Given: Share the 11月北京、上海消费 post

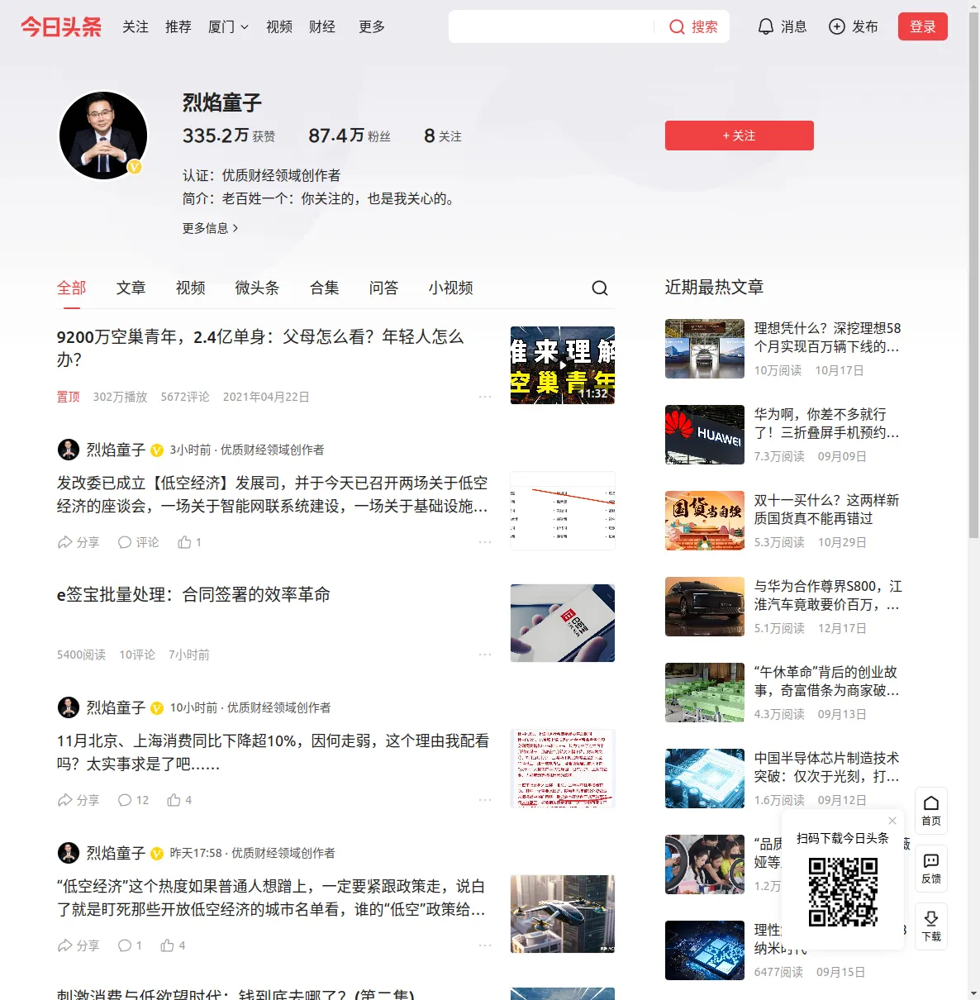Looking at the screenshot, I should [78, 800].
